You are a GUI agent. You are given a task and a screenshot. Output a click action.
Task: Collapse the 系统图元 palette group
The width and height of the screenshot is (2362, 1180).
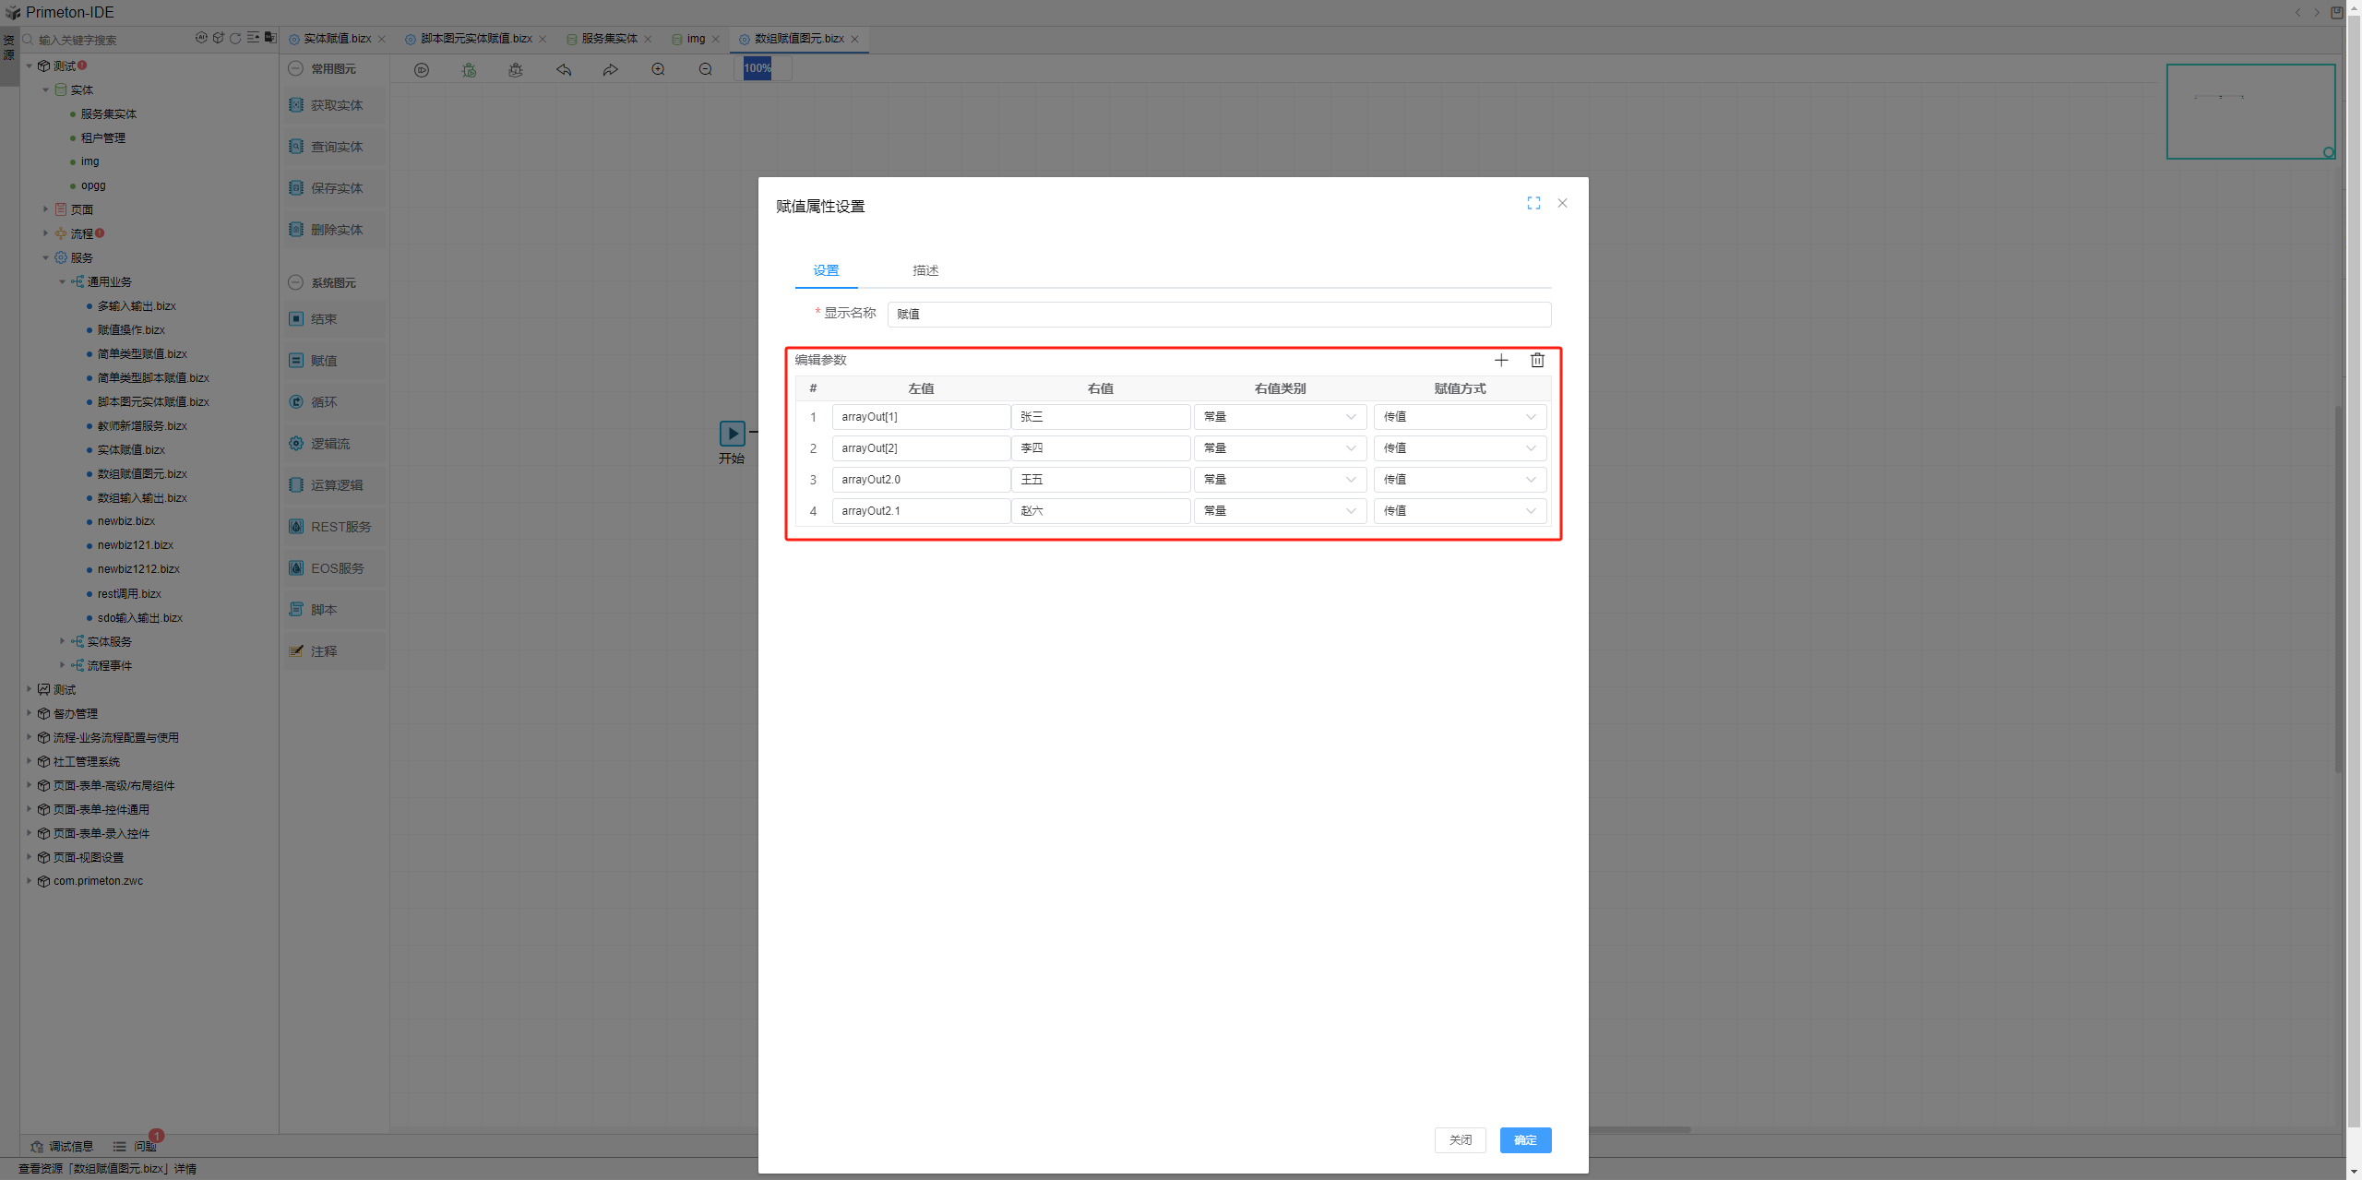pyautogui.click(x=295, y=282)
